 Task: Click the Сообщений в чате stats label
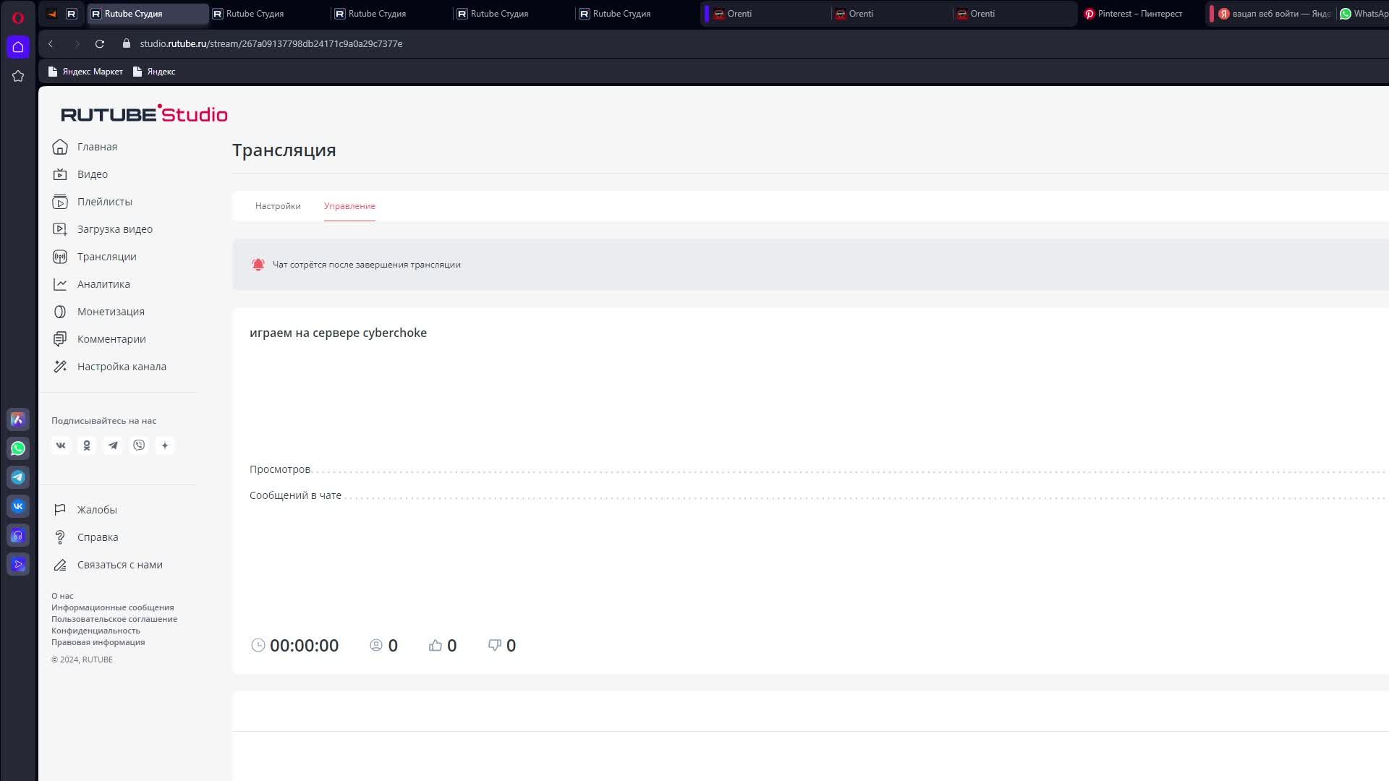295,495
